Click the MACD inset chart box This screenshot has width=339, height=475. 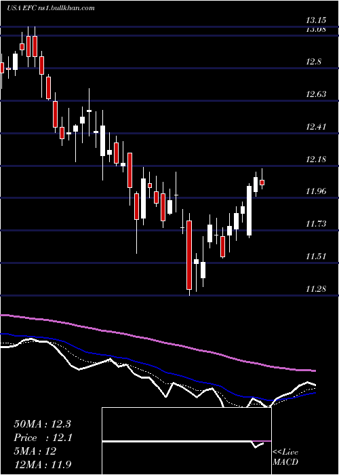point(186,441)
